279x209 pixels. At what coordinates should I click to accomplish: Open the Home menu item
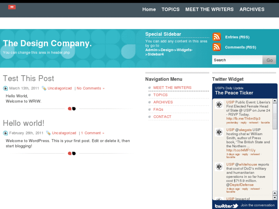149,10
